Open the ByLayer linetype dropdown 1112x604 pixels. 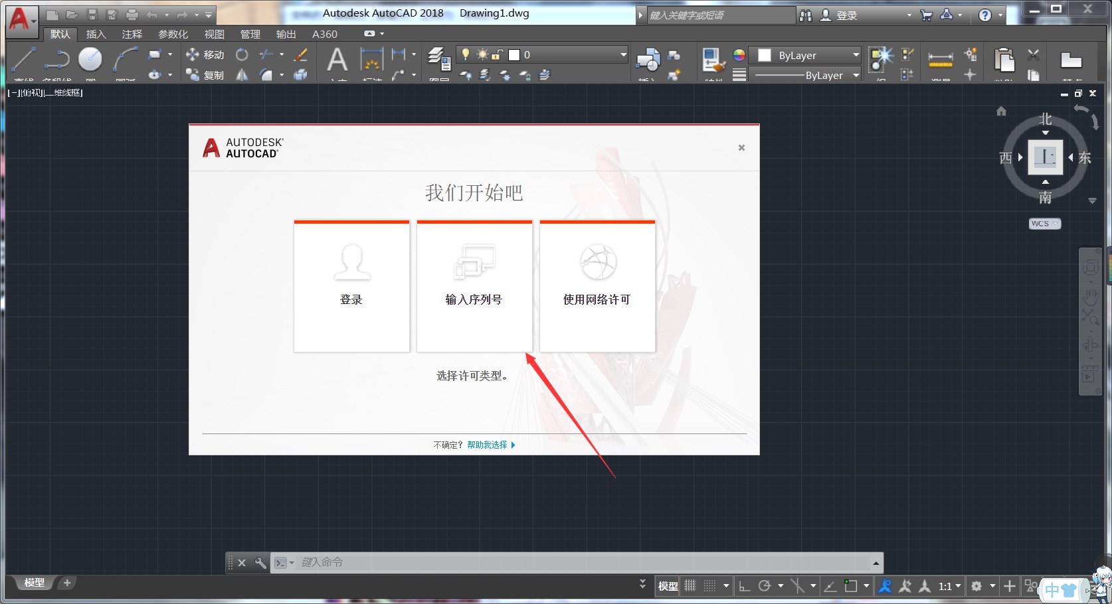point(856,75)
